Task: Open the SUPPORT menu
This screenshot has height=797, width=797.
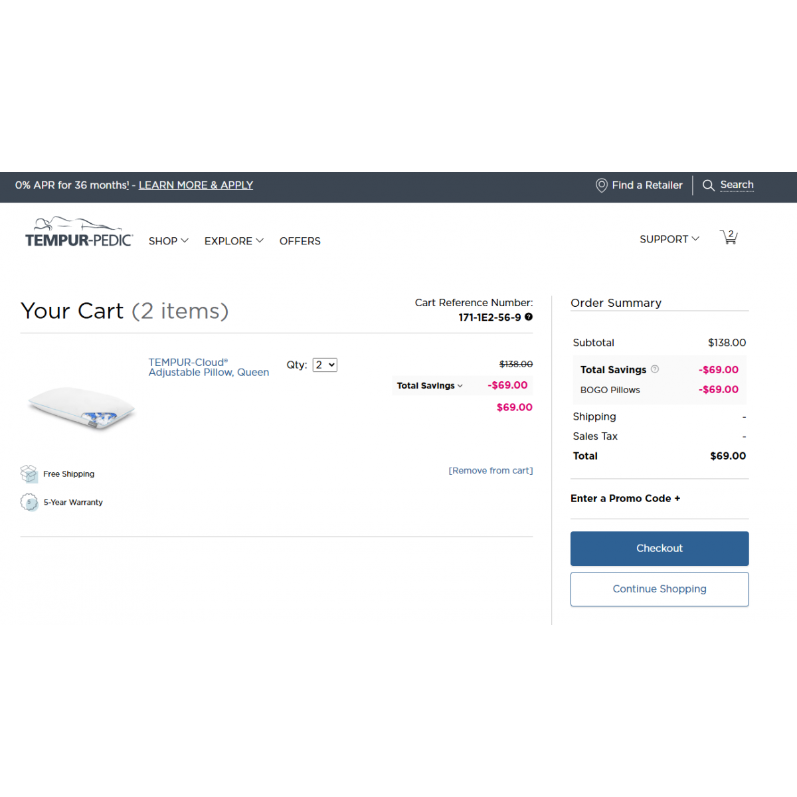Action: pyautogui.click(x=669, y=239)
